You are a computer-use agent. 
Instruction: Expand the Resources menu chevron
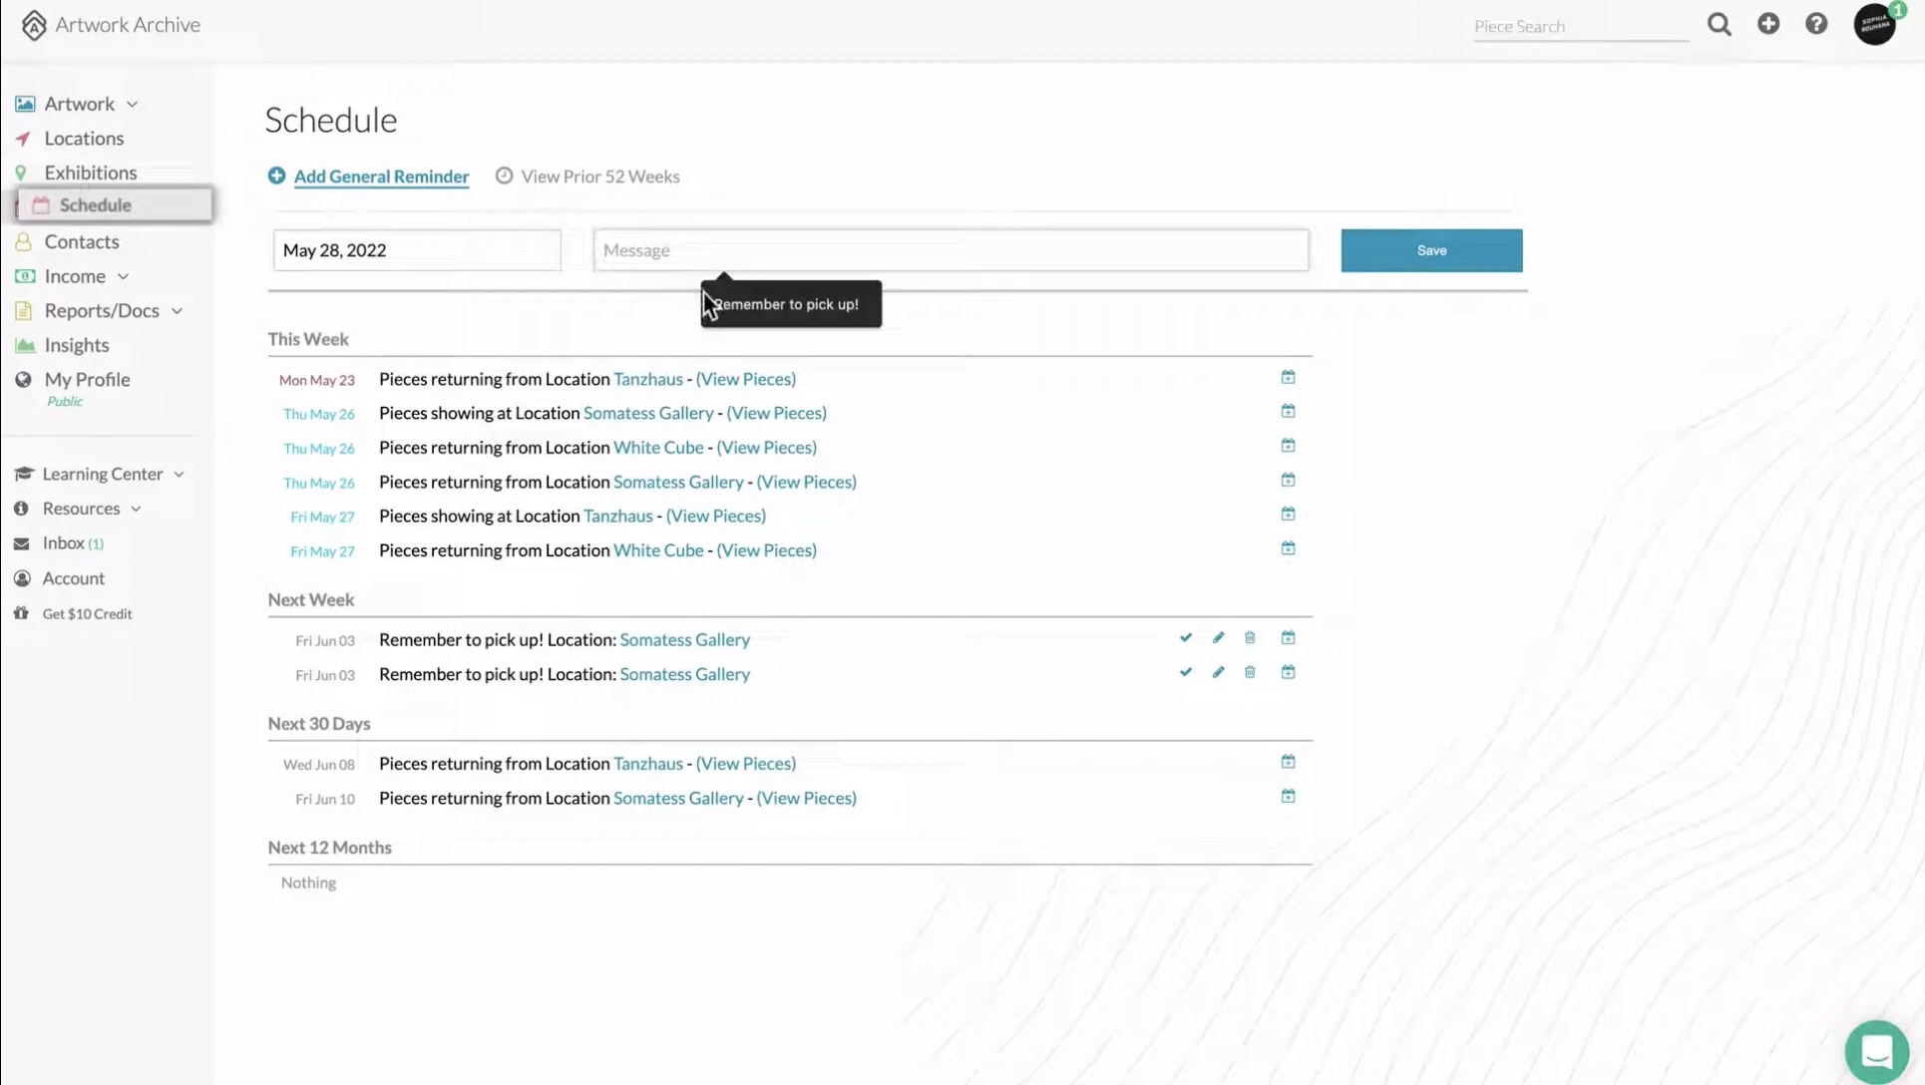(x=136, y=509)
